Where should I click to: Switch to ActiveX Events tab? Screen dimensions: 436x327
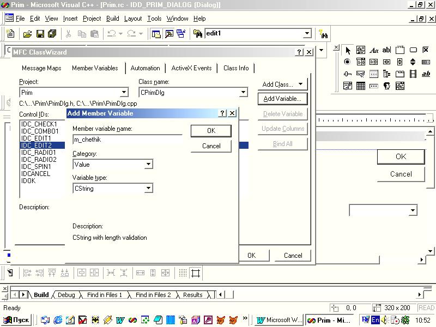(191, 68)
